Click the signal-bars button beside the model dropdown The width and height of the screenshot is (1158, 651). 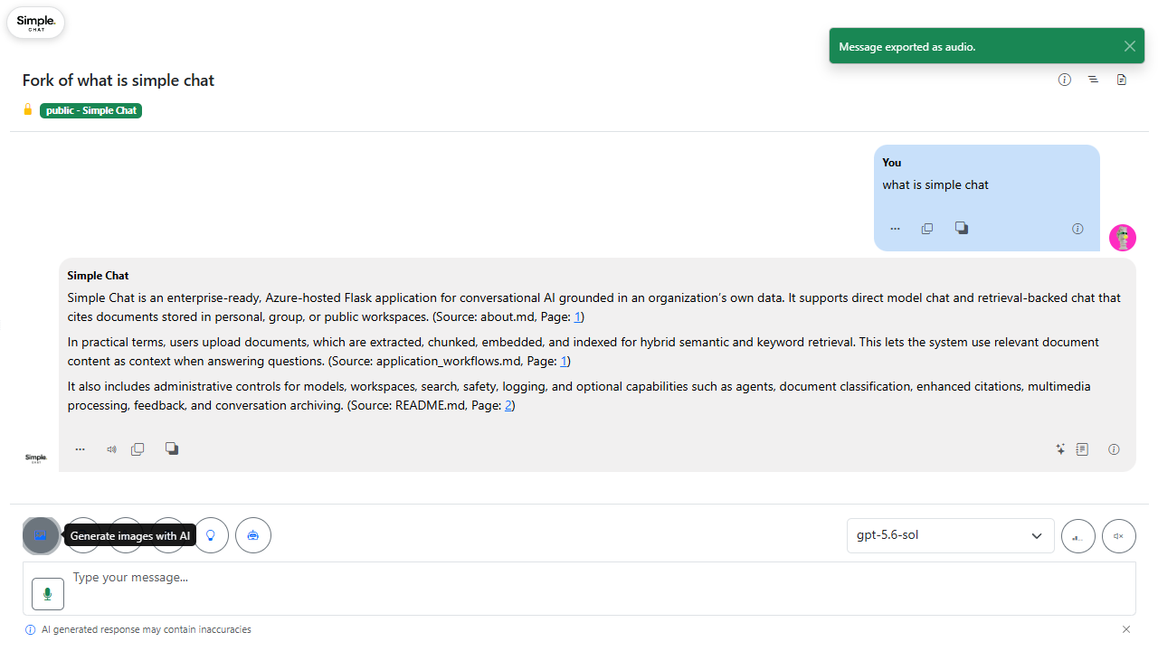pyautogui.click(x=1078, y=536)
